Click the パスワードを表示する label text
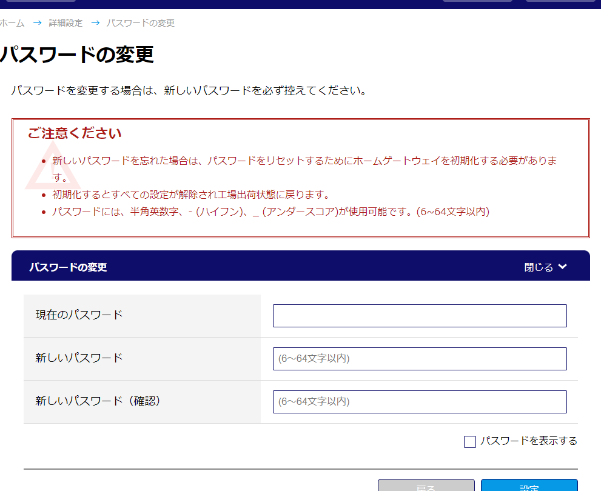The height and width of the screenshot is (491, 601). coord(528,441)
